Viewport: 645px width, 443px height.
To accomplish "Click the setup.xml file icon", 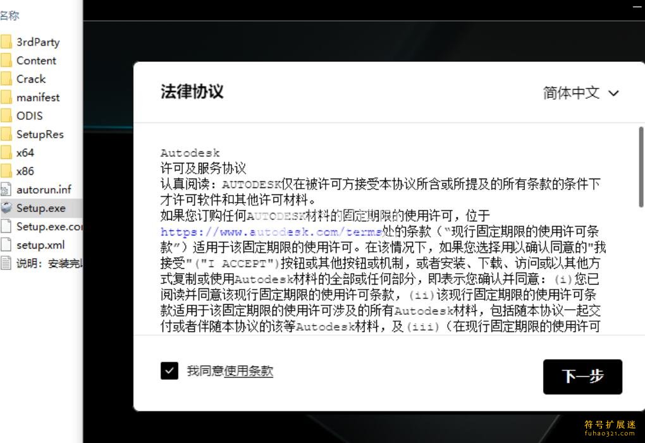I will click(6, 245).
